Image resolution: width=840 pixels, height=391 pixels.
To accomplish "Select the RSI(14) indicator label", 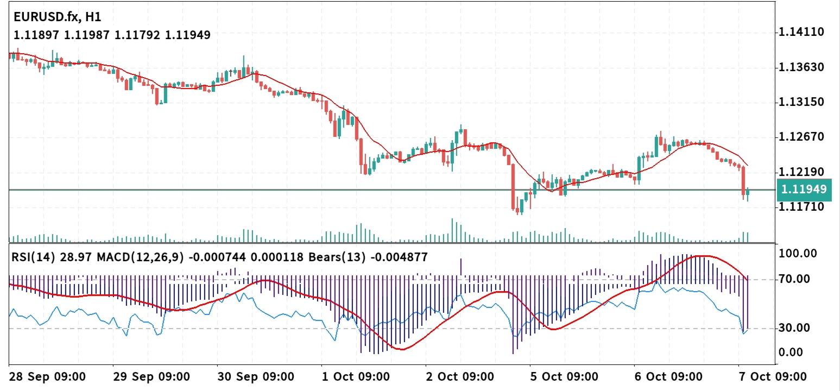I will pyautogui.click(x=33, y=257).
